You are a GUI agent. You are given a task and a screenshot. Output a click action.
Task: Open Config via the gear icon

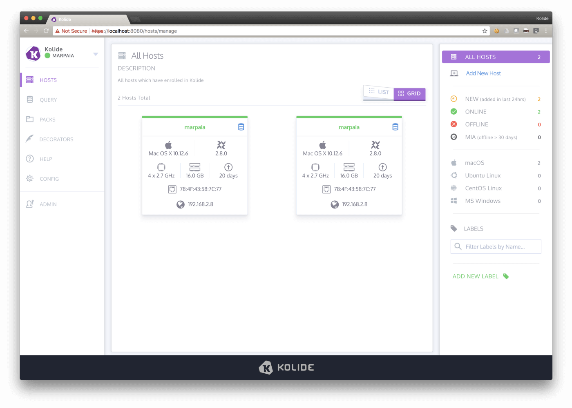click(x=29, y=179)
